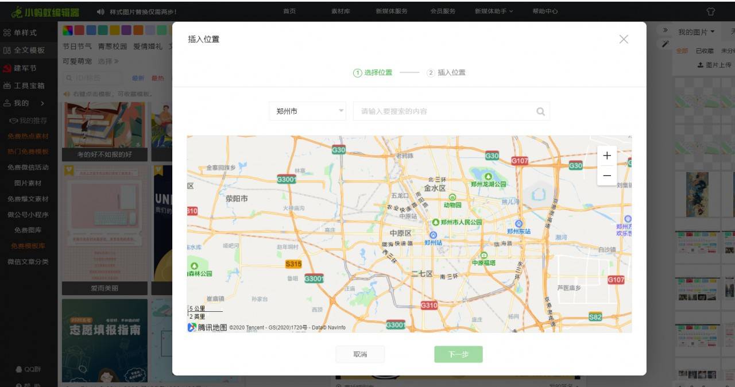Zoom out the map with minus button
The height and width of the screenshot is (387, 735).
(x=607, y=176)
